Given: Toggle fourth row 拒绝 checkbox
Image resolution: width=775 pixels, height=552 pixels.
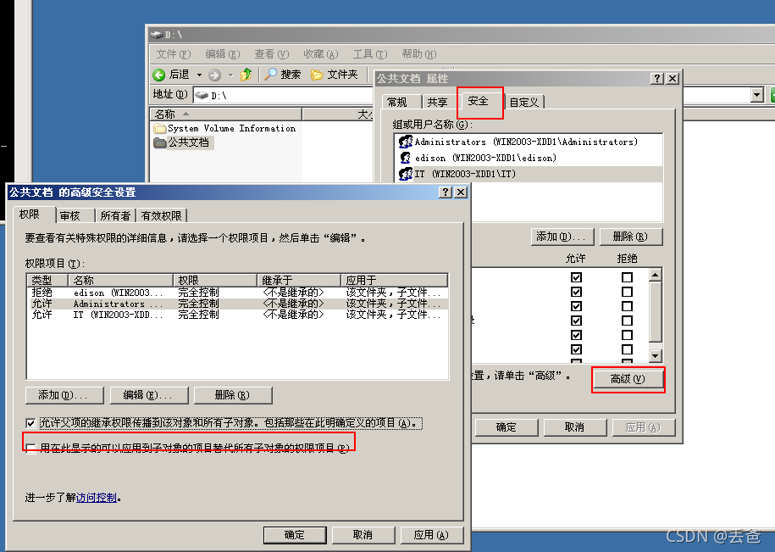Looking at the screenshot, I should [x=628, y=321].
